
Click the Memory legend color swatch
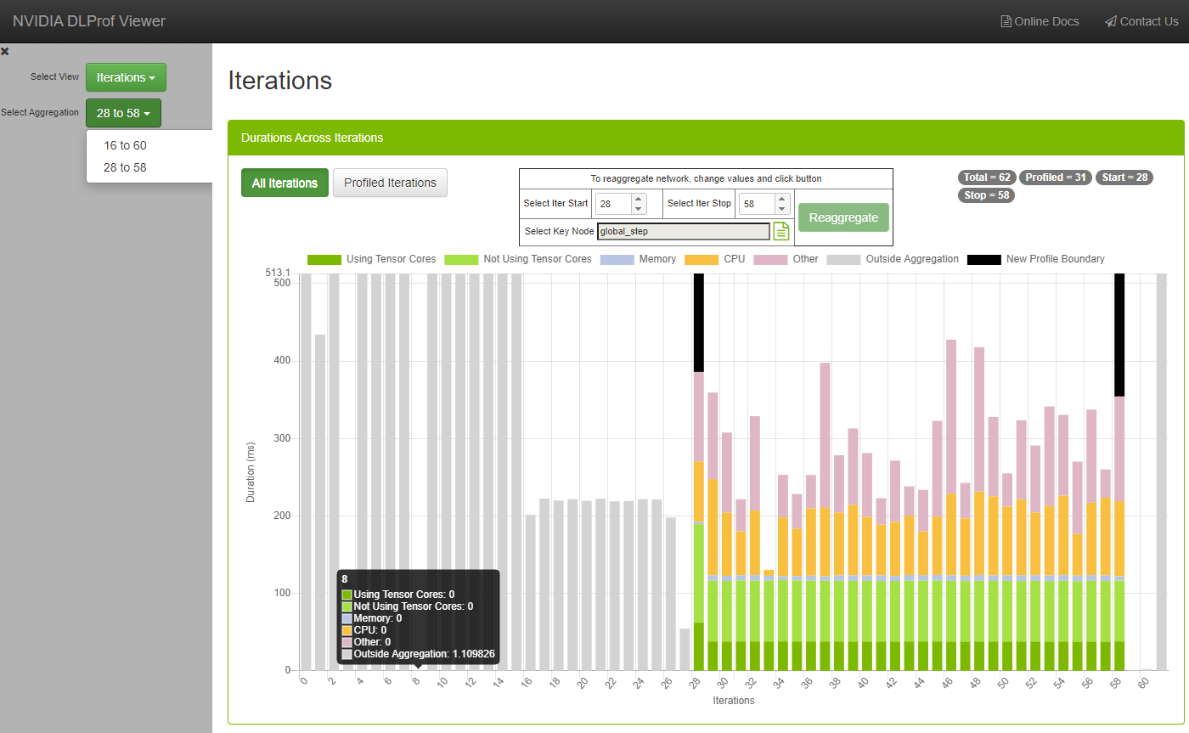tap(617, 259)
